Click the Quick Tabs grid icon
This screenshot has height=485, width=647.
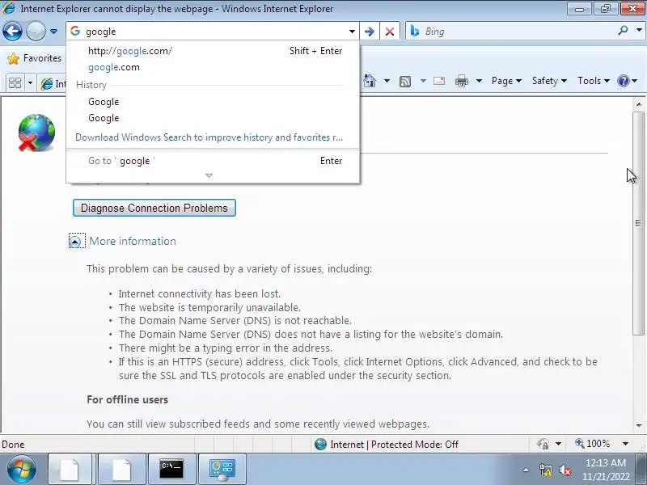15,83
